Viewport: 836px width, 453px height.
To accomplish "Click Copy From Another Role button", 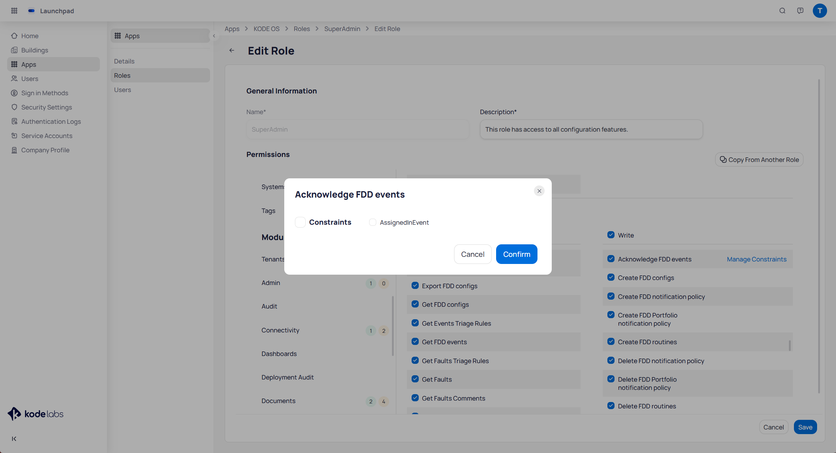I will pyautogui.click(x=759, y=159).
